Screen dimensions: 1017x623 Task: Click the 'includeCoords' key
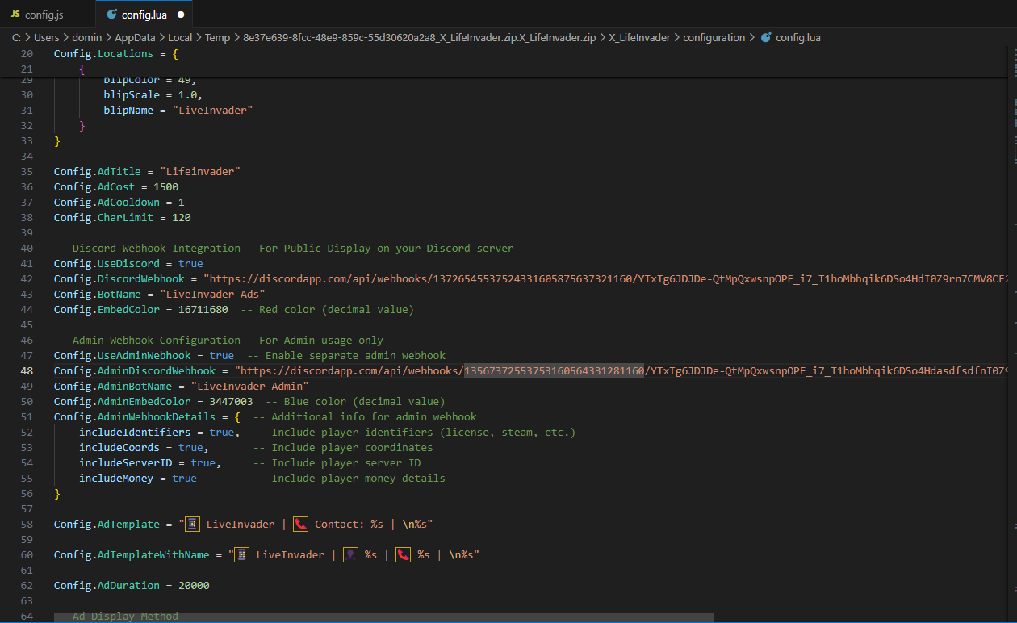119,448
